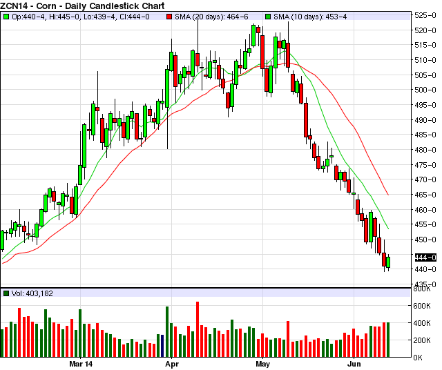Click the green OHLC legend square
This screenshot has width=442, height=370.
click(x=6, y=17)
